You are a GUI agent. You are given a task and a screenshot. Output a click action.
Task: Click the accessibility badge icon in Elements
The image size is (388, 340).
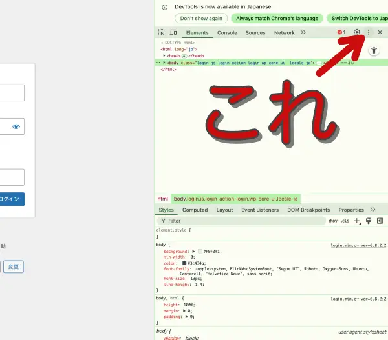click(374, 50)
